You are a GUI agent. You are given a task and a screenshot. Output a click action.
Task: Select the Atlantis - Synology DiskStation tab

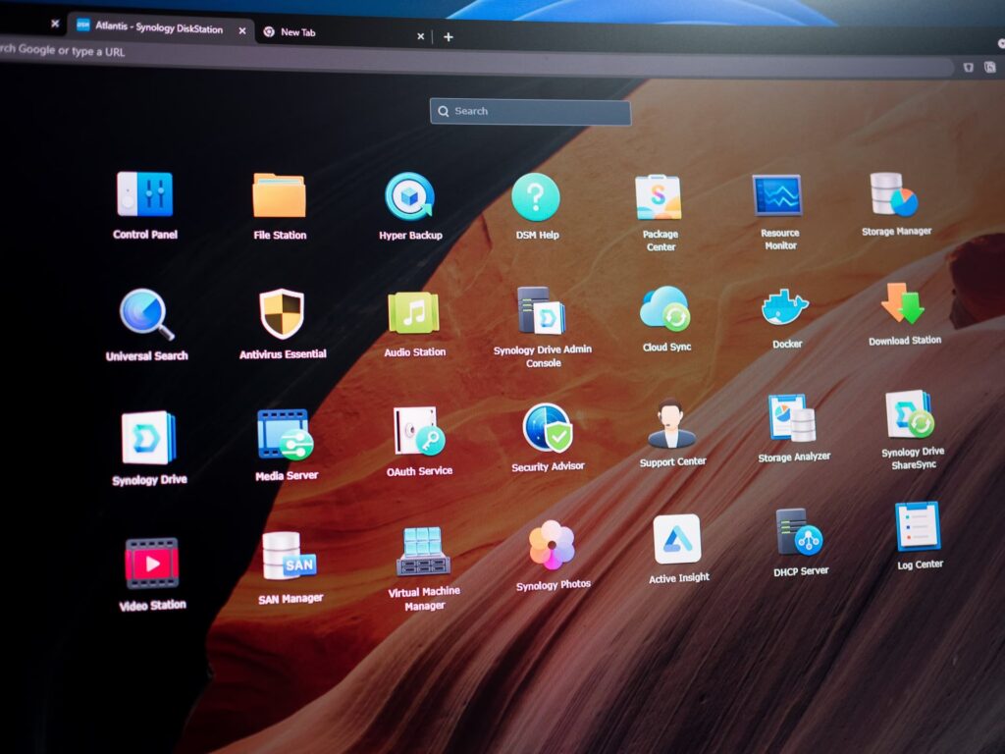[157, 28]
